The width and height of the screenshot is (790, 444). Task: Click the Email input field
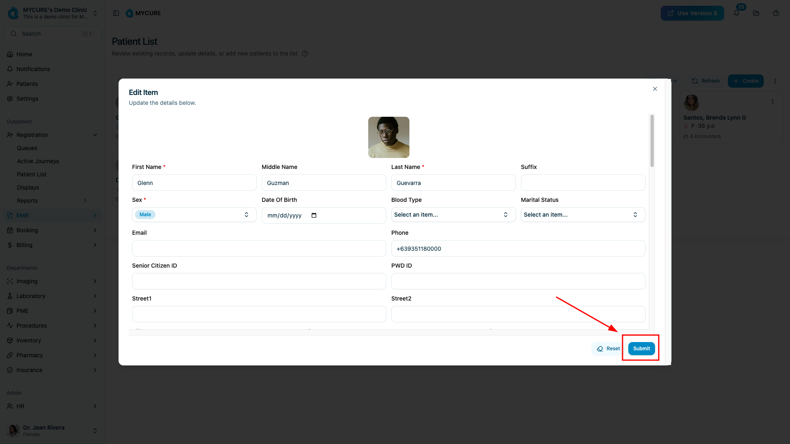[259, 248]
